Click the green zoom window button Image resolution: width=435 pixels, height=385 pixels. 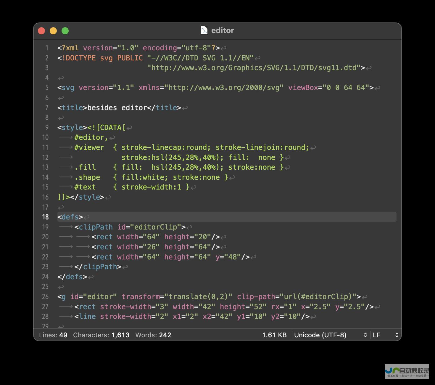tap(65, 31)
